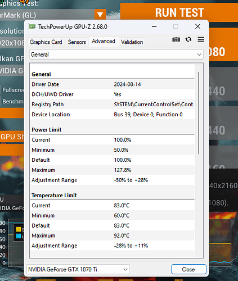This screenshot has height=281, width=238.
Task: Select the Power Limit Minimum 50.0% row
Action: [113, 149]
